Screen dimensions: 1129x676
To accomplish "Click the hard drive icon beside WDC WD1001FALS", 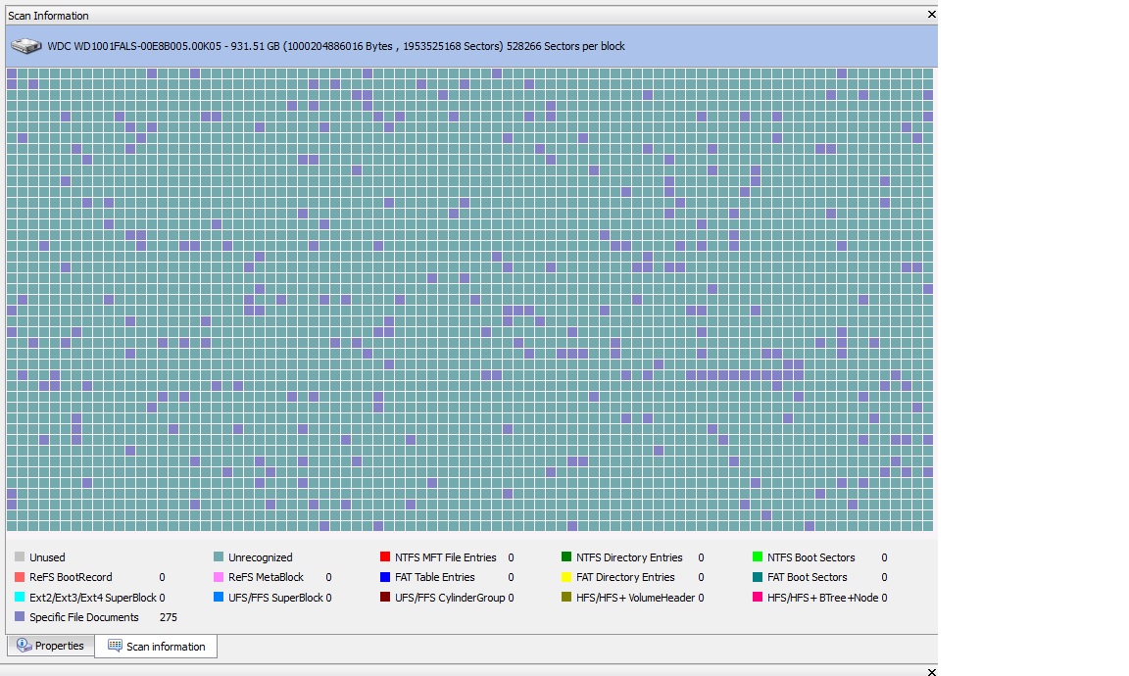I will coord(25,46).
